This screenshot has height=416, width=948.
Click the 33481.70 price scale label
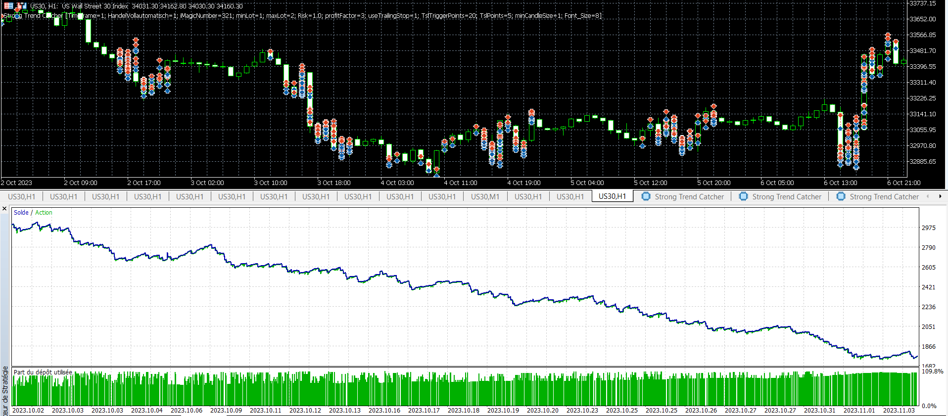coord(923,51)
